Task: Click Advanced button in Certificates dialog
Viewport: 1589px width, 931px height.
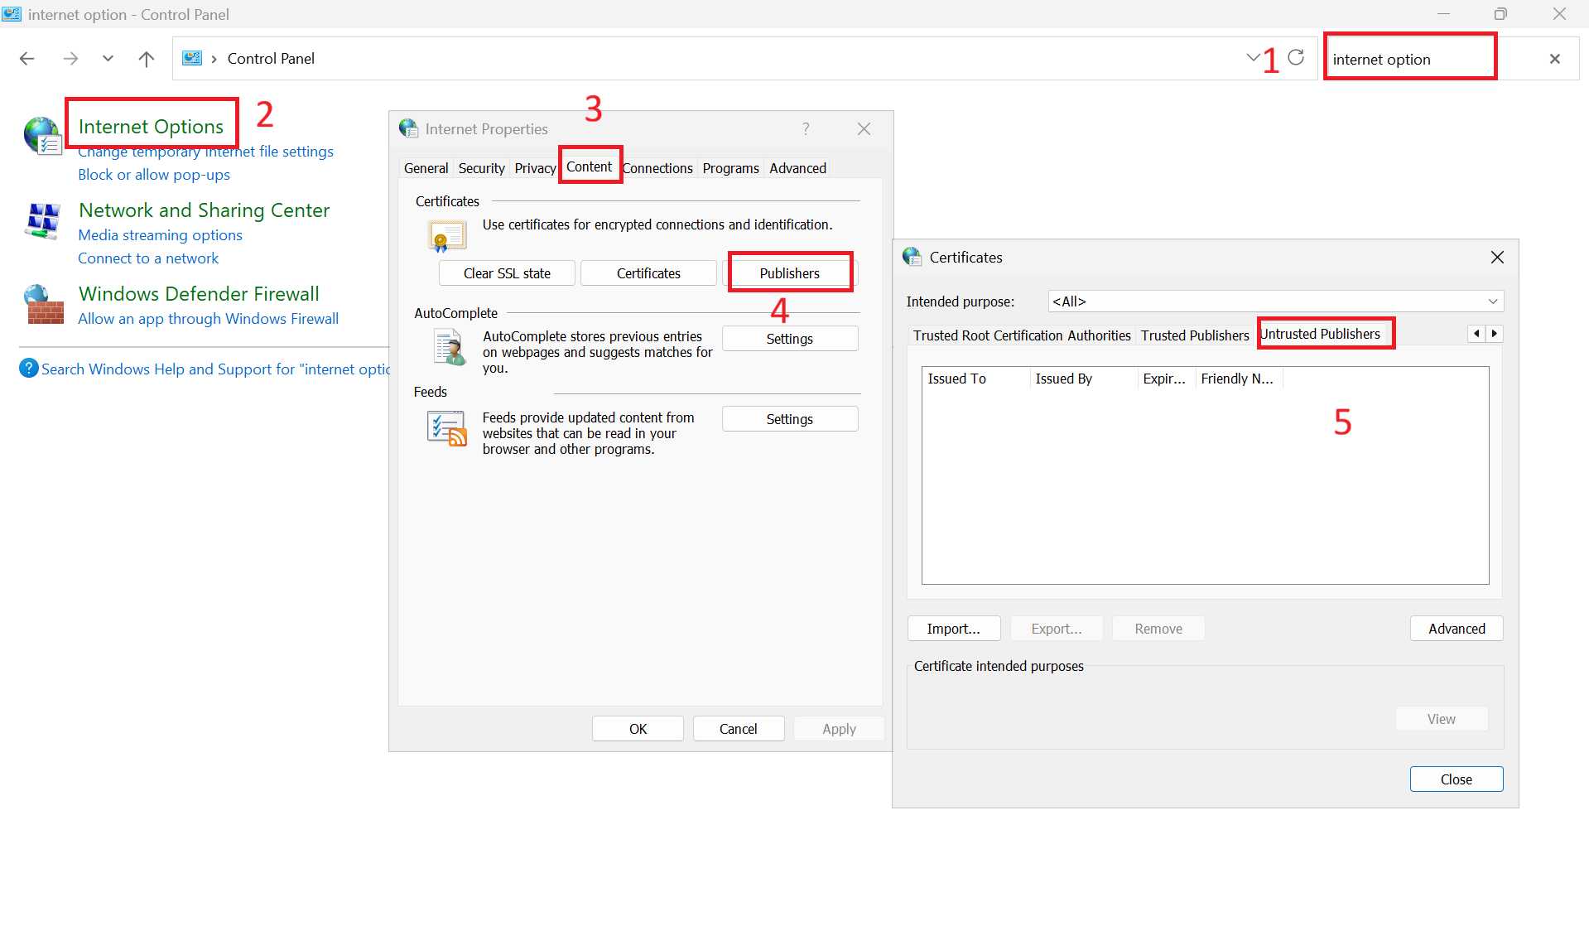Action: coord(1457,629)
